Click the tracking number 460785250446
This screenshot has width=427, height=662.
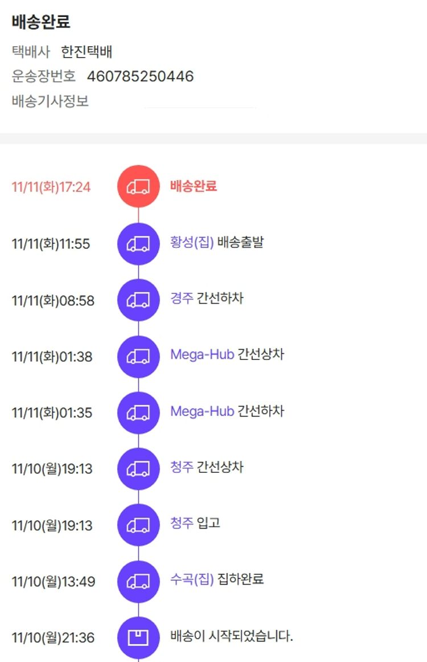pos(140,76)
